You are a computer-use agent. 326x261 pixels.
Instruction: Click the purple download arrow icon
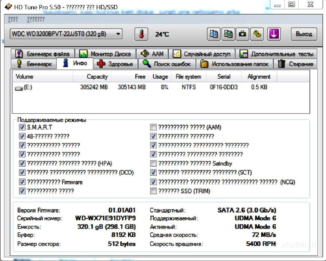coord(274,34)
